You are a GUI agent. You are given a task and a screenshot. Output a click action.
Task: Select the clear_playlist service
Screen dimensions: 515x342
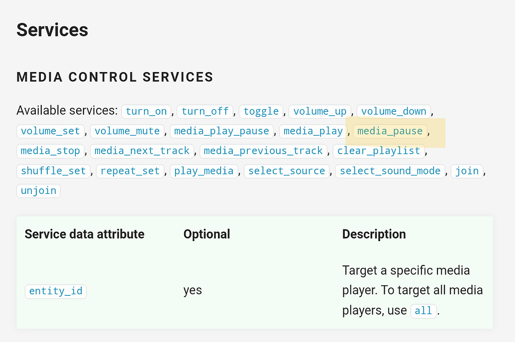click(x=379, y=151)
